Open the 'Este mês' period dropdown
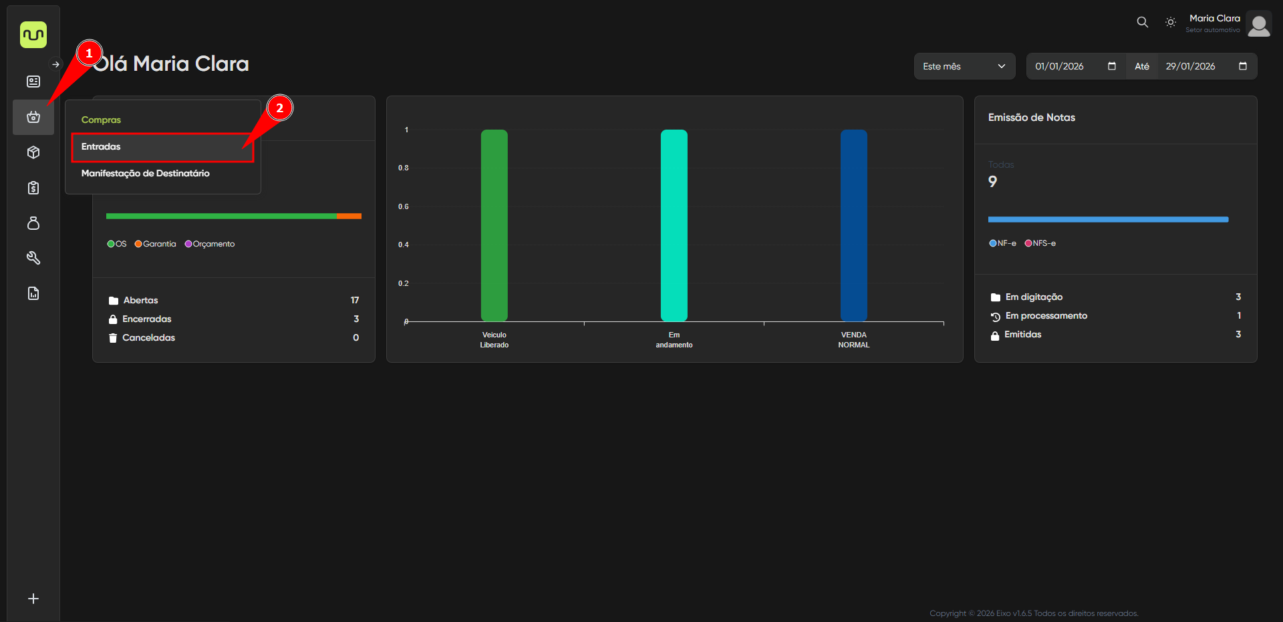Viewport: 1283px width, 622px height. pos(964,66)
